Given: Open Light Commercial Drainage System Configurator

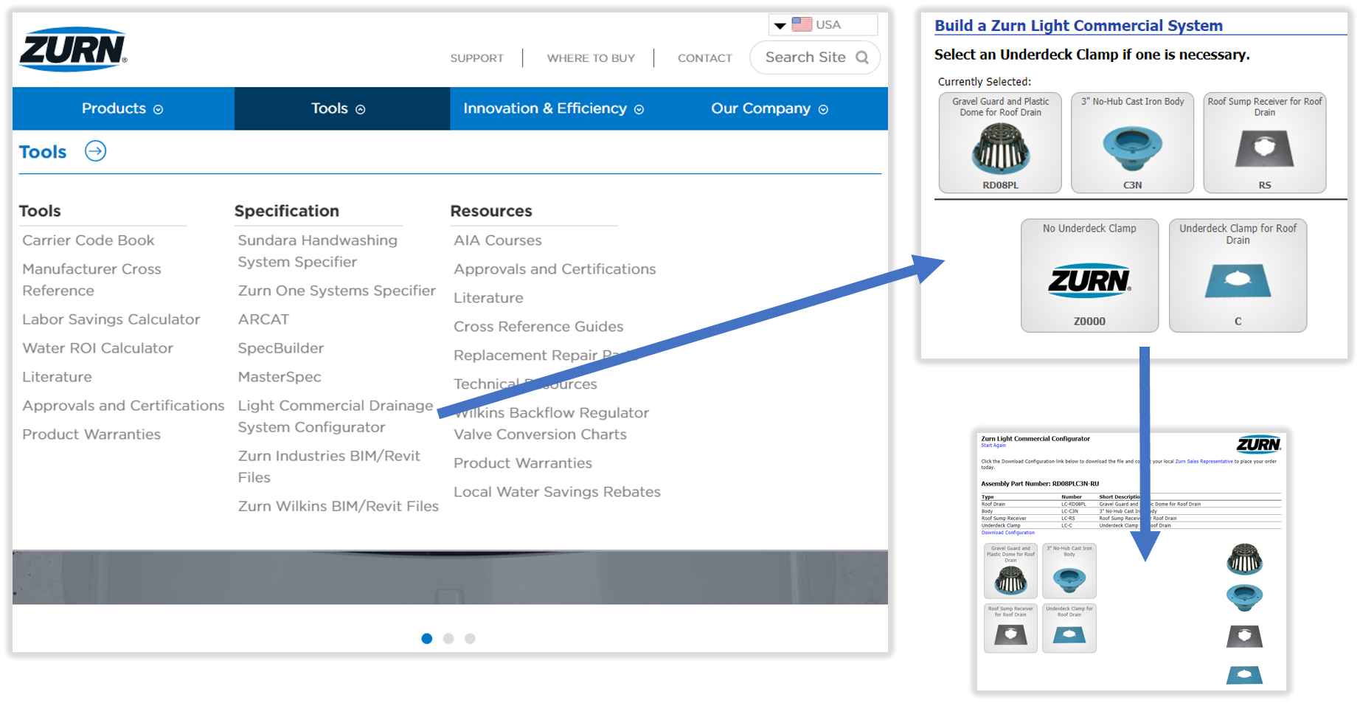Looking at the screenshot, I should tap(336, 416).
